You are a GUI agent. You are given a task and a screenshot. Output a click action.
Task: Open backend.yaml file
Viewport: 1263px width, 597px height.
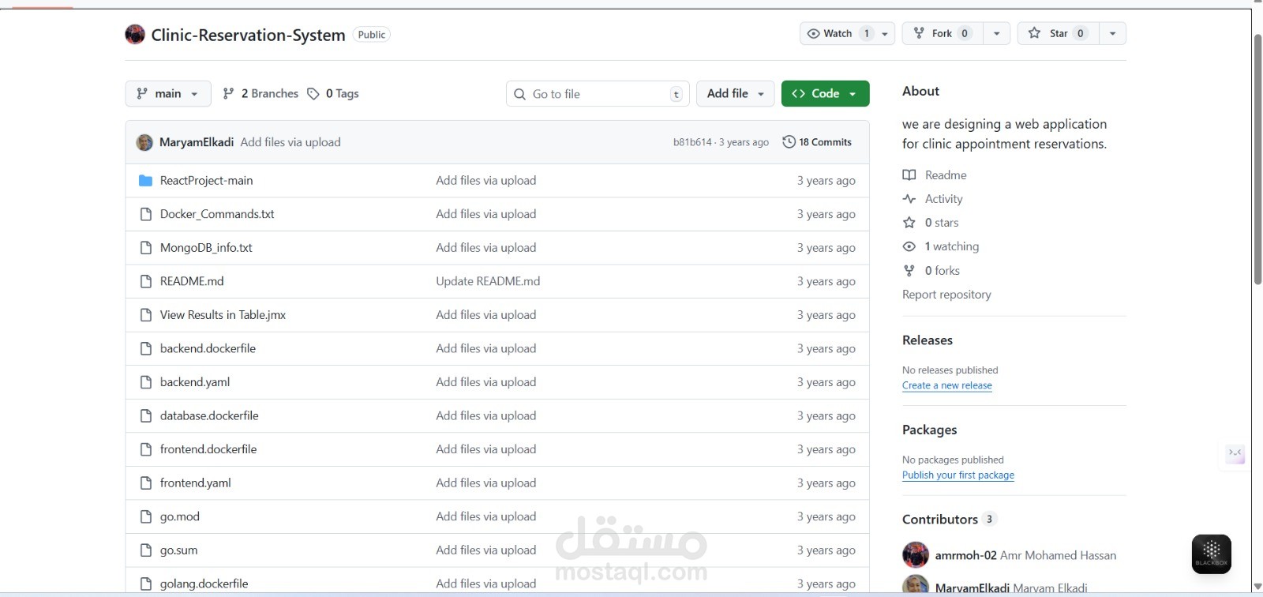(x=195, y=382)
